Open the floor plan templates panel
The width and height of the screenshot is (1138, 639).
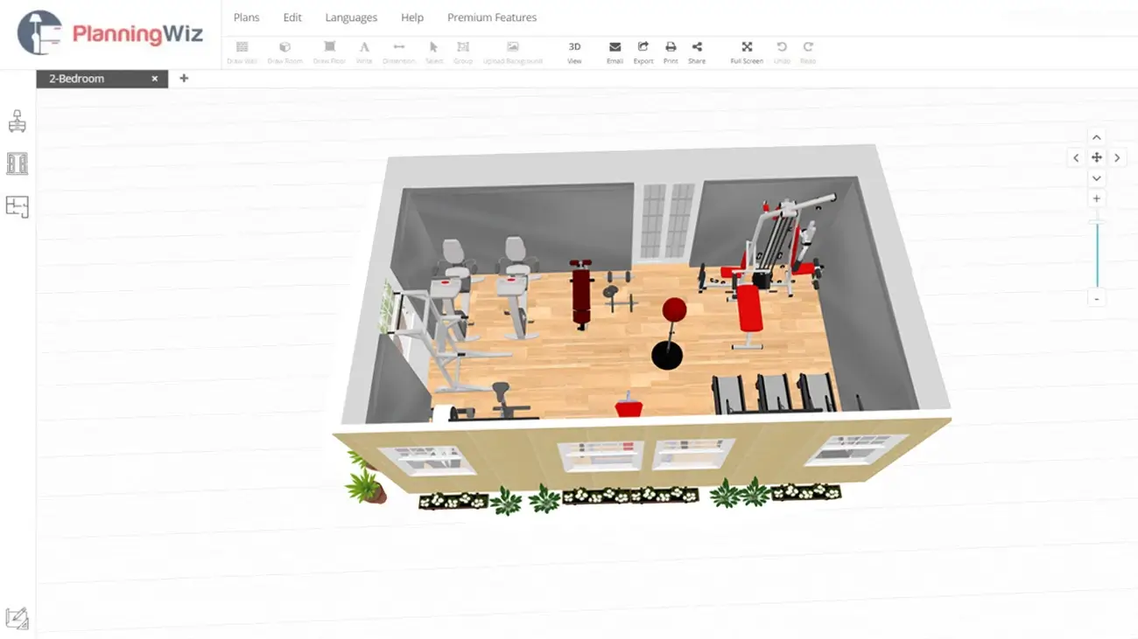(18, 207)
